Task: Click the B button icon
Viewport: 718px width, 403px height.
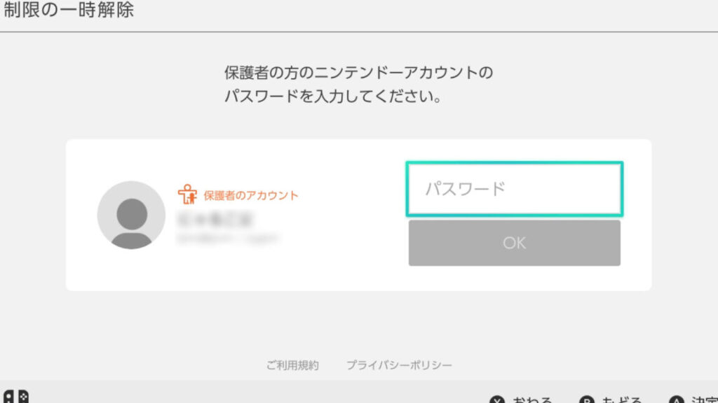Action: [x=587, y=400]
